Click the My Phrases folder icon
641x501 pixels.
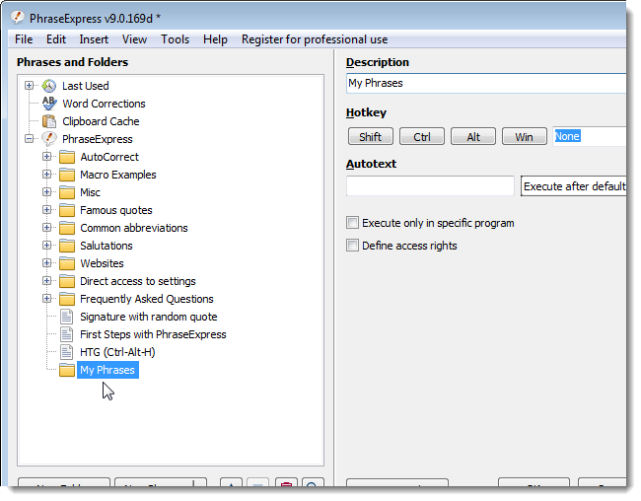67,370
